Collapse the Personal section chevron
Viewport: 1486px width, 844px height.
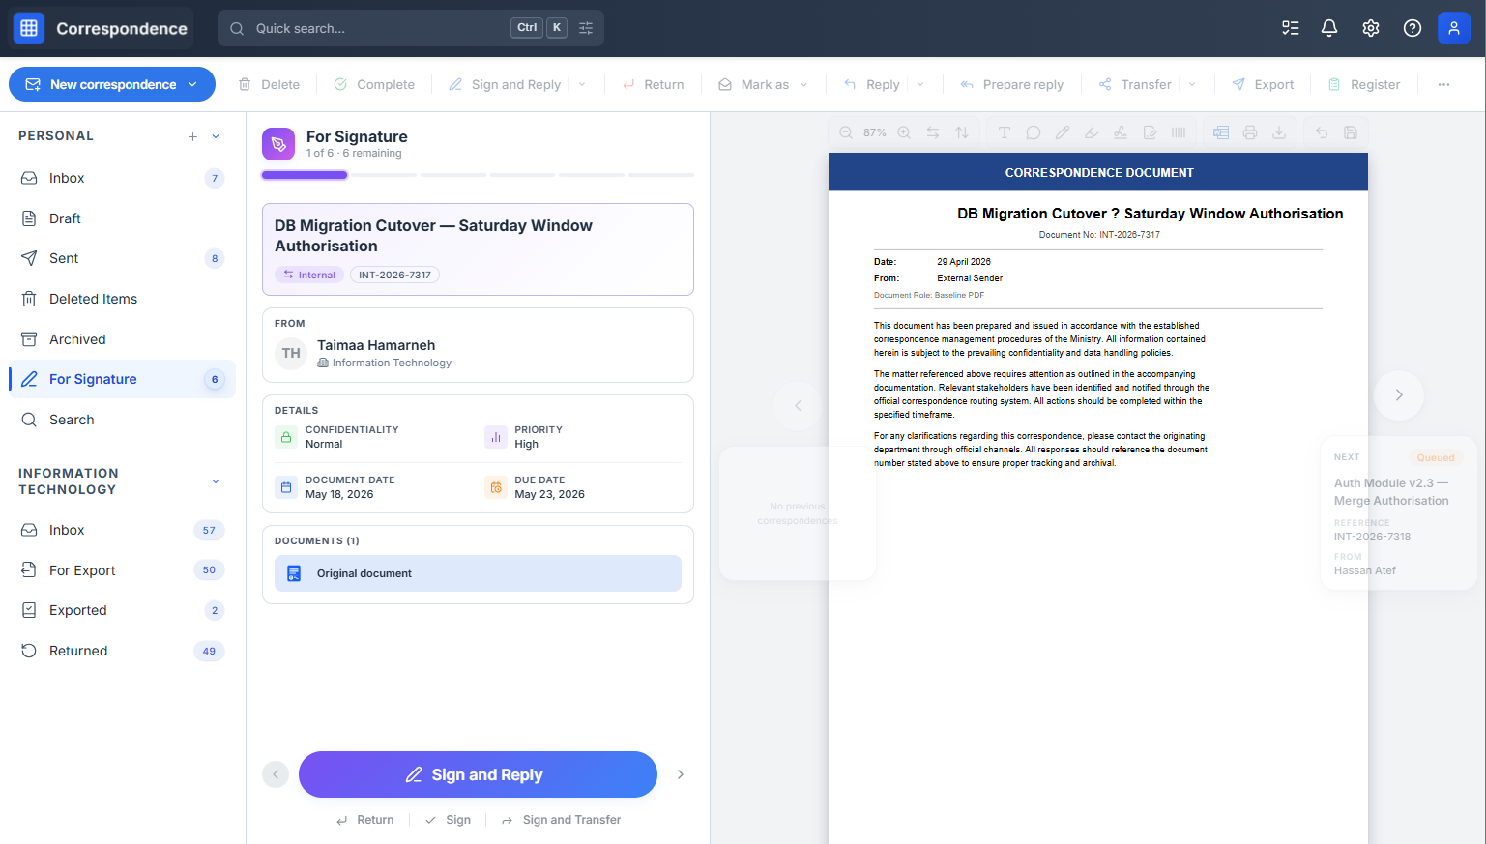216,136
